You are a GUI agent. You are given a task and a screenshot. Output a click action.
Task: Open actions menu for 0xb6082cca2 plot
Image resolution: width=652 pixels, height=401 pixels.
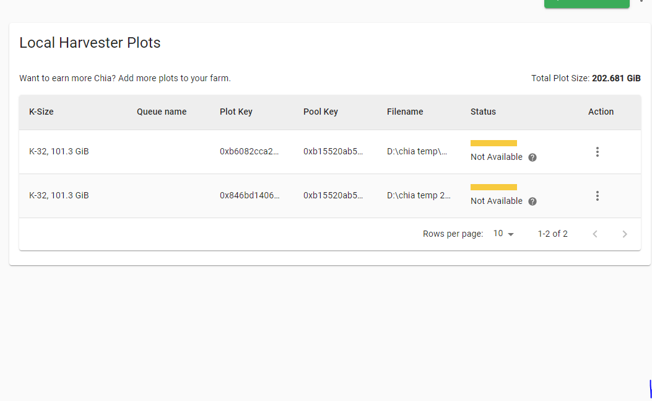597,152
